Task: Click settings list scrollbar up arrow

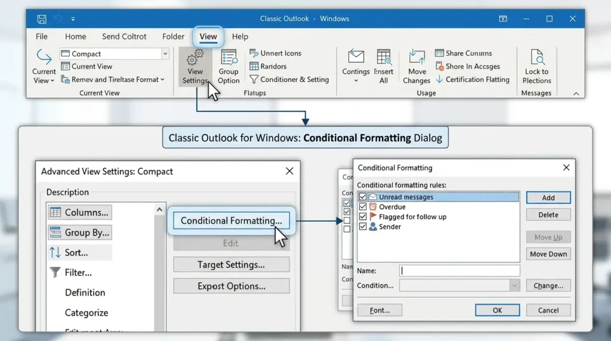Action: [159, 209]
